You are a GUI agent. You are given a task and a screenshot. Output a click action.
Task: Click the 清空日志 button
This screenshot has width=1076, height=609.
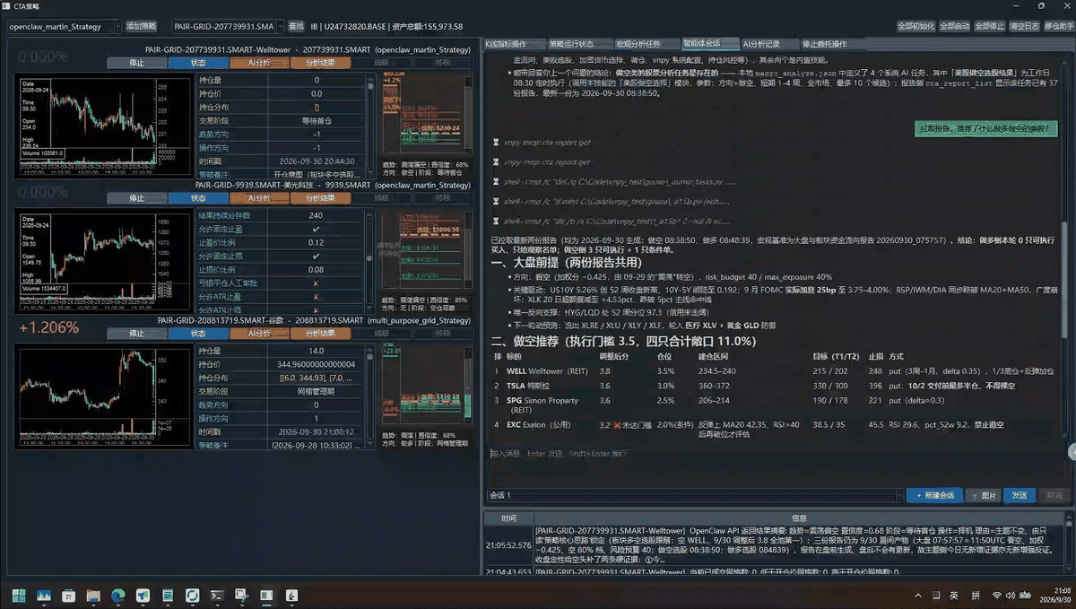coord(1024,26)
